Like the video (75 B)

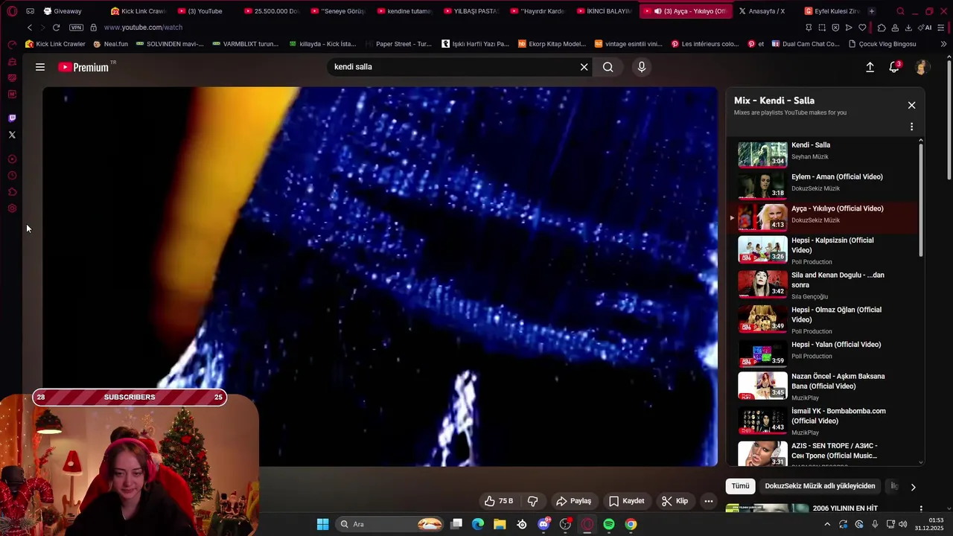pyautogui.click(x=499, y=501)
